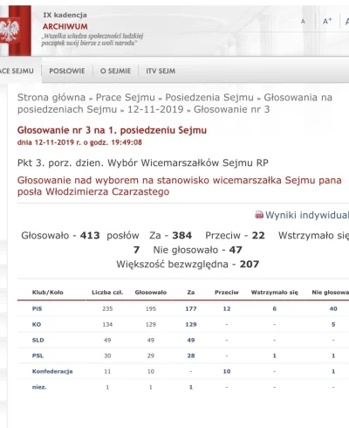
Task: Go to Strona główna breadcrumb
Action: coord(51,97)
